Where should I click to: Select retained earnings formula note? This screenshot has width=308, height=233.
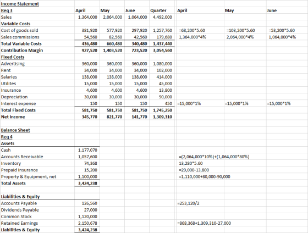[204, 223]
